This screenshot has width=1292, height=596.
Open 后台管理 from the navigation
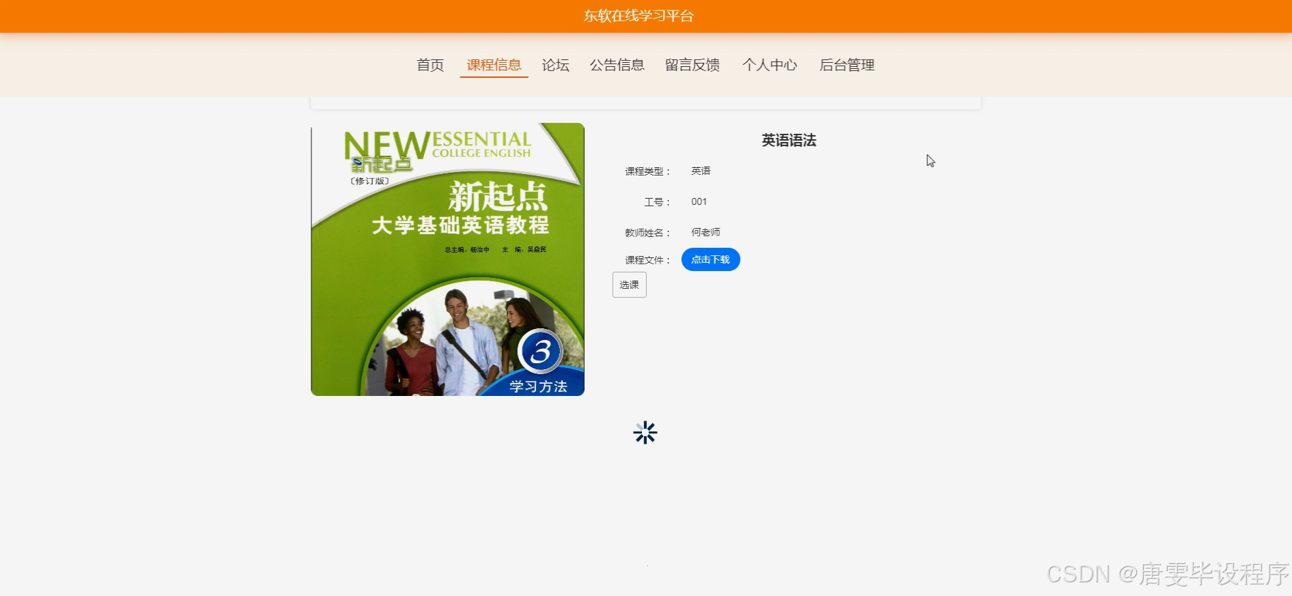(x=847, y=65)
